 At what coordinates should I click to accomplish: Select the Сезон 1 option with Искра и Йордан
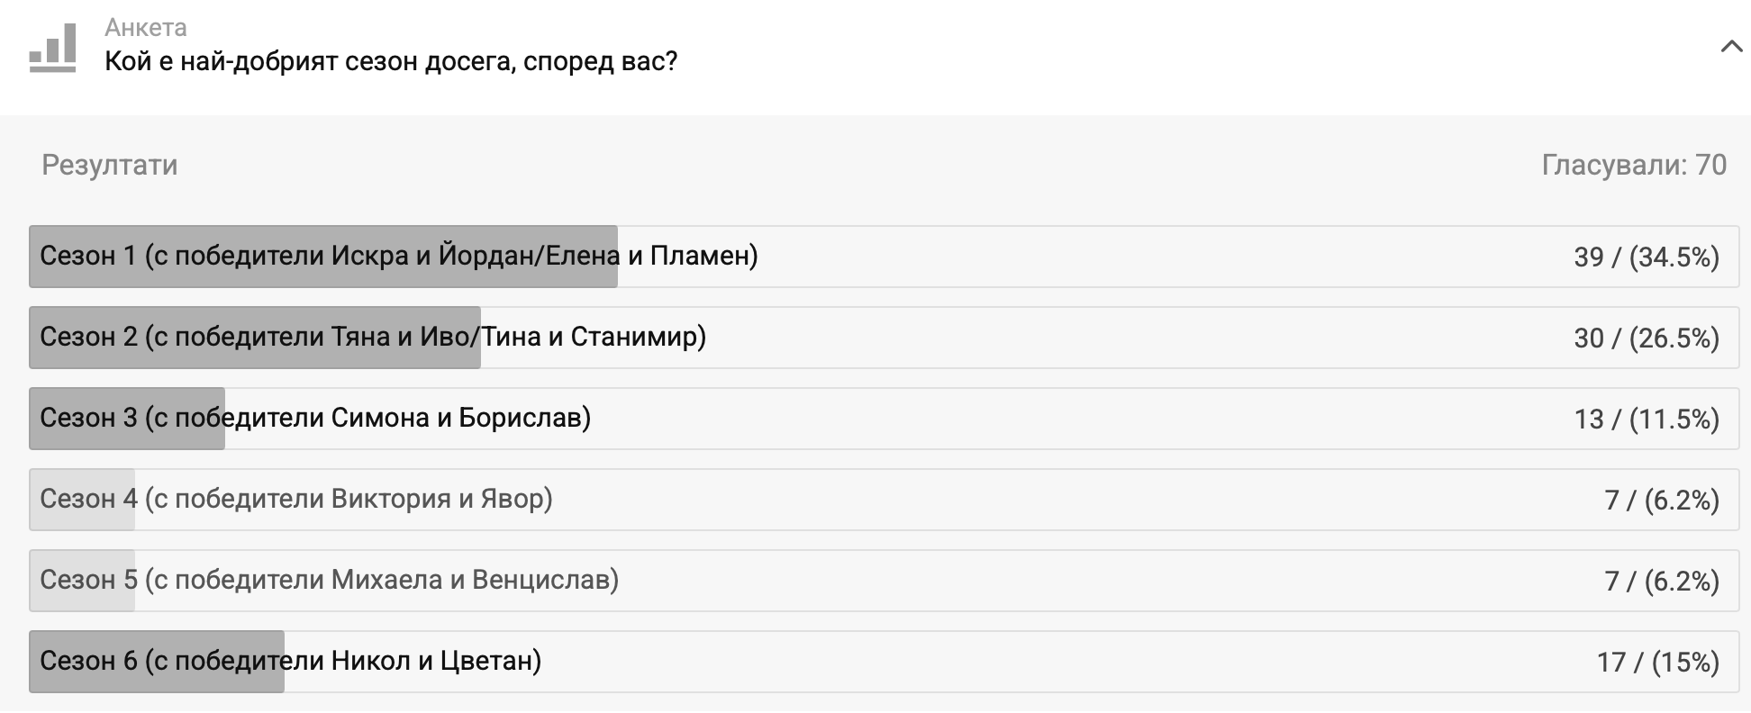[398, 257]
